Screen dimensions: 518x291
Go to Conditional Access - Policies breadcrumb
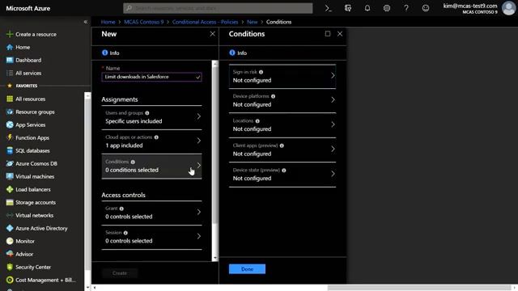click(205, 22)
